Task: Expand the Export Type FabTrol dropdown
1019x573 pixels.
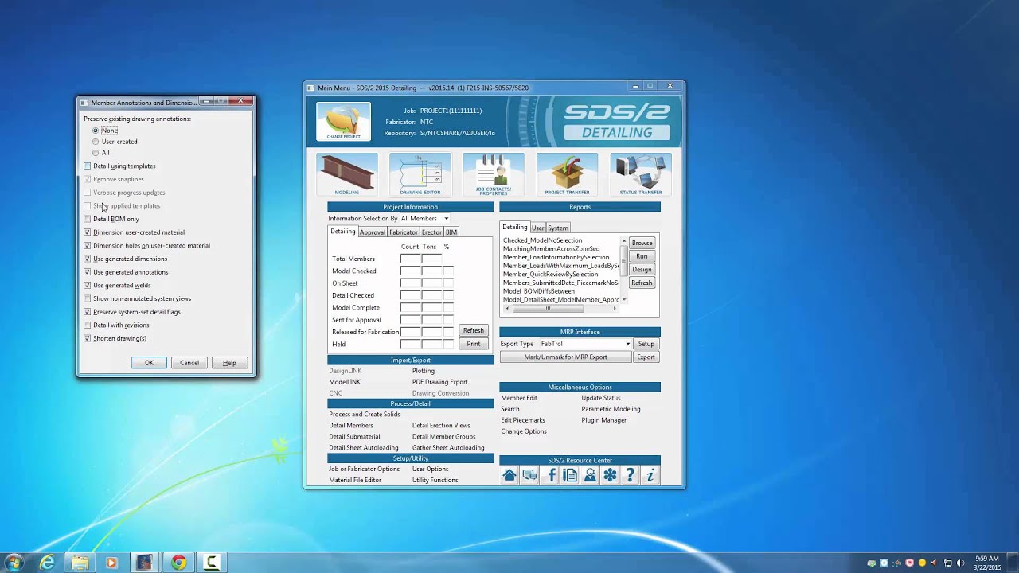Action: (585, 344)
